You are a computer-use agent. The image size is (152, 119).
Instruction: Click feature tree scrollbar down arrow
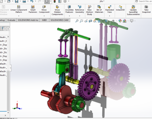click(x=8, y=112)
